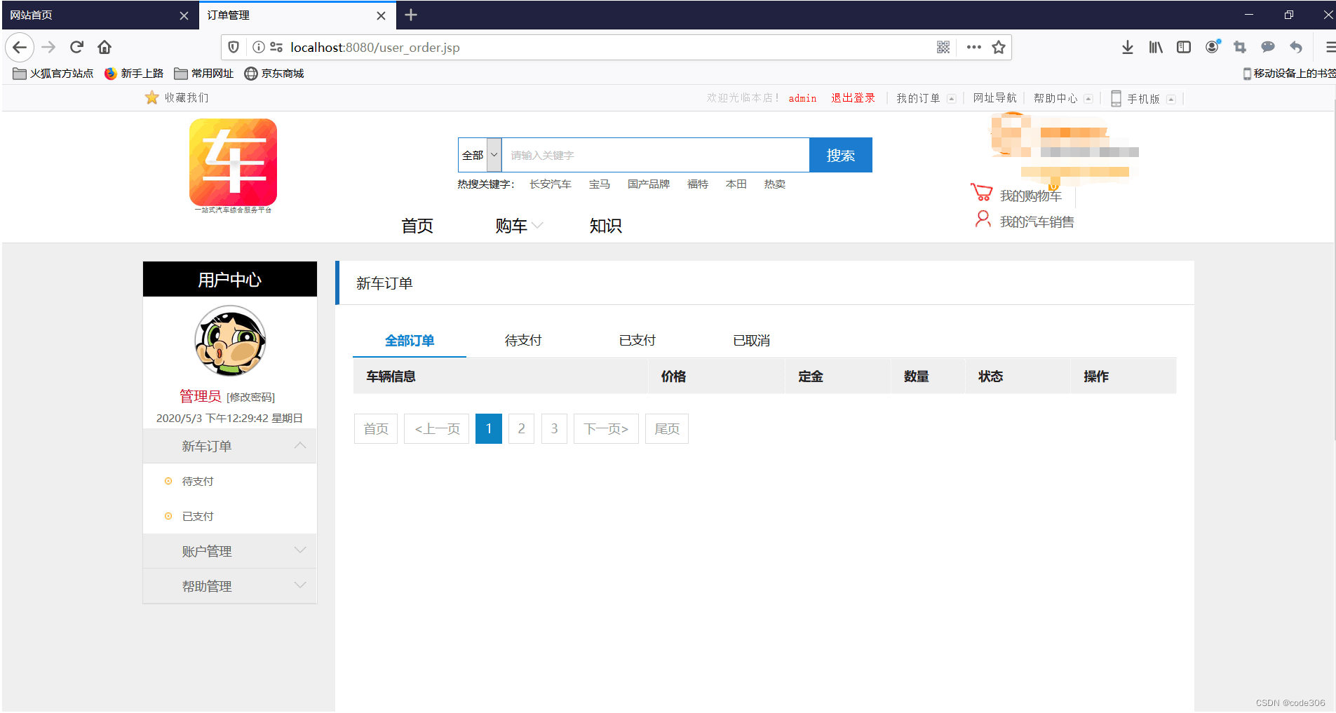Open 首页 in the main navigation

pos(417,226)
